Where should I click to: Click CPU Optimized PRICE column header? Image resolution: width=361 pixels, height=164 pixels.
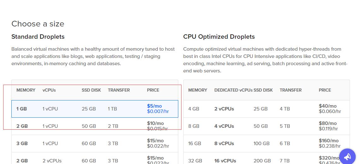325,90
